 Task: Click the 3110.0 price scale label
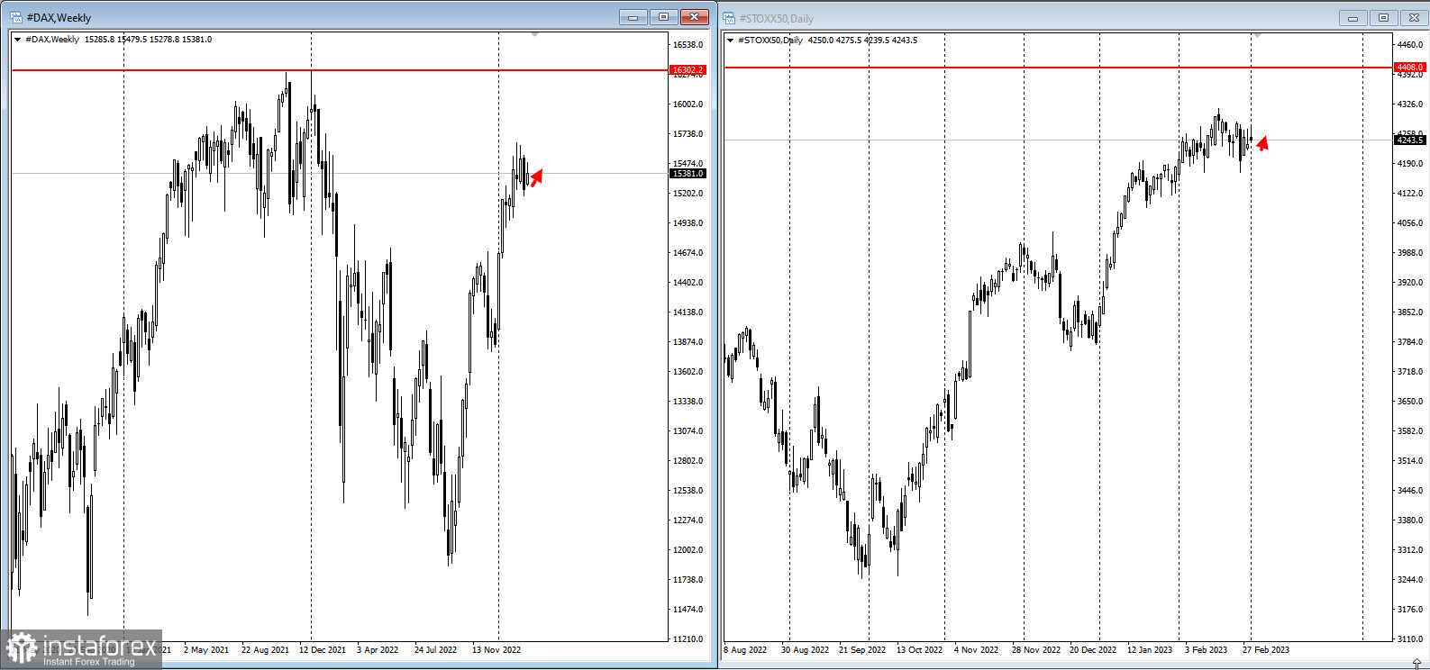[1409, 639]
